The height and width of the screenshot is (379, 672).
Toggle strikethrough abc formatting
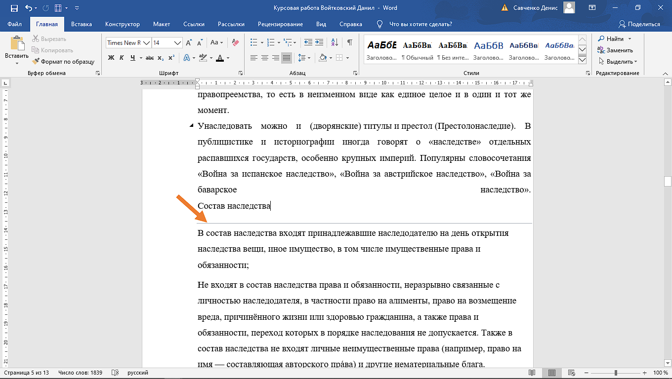coord(150,58)
